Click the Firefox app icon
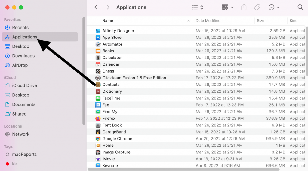The width and height of the screenshot is (308, 171). point(98,118)
